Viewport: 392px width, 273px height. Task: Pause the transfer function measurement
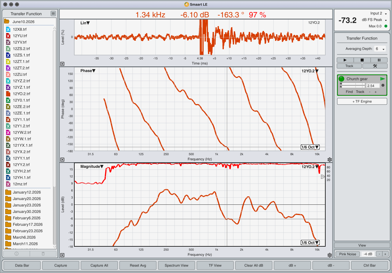click(x=379, y=60)
